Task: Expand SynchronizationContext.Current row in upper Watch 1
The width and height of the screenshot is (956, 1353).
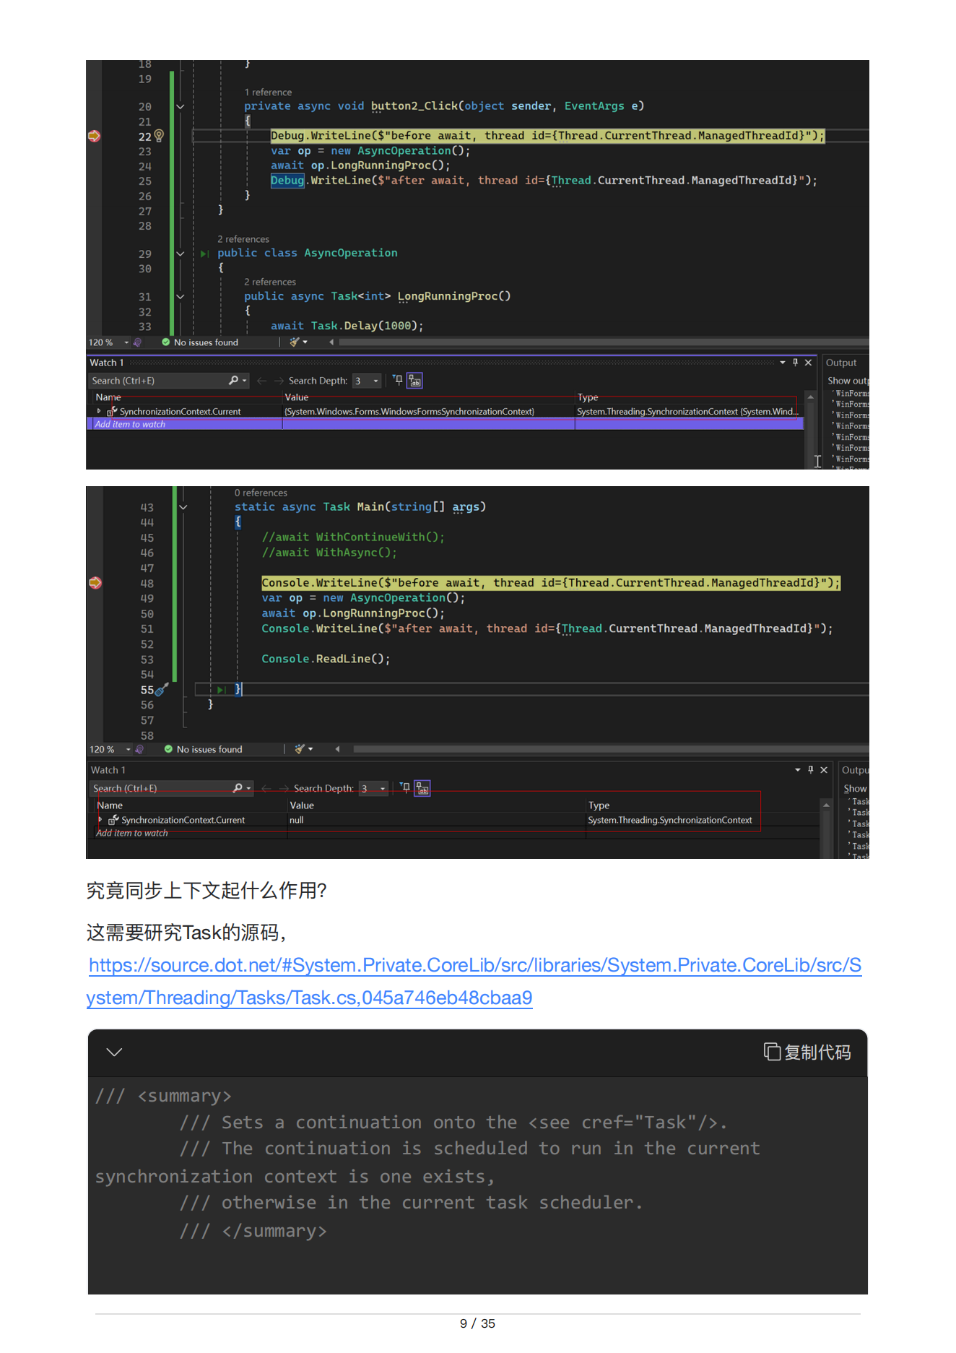Action: (x=99, y=411)
